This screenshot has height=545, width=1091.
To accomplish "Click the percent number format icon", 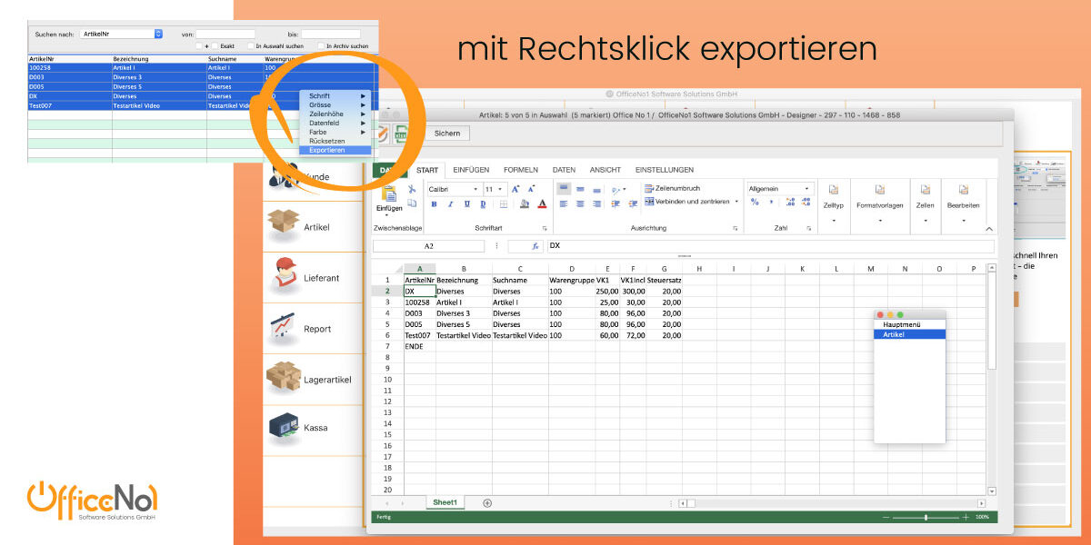I will (755, 202).
